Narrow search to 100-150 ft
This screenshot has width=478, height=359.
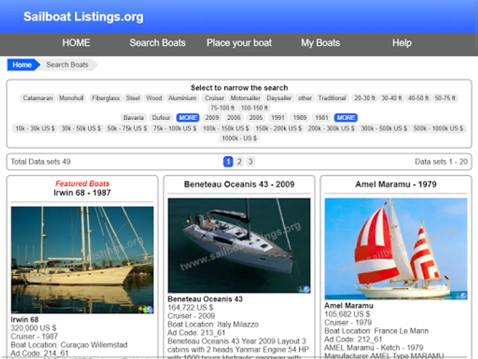point(255,108)
